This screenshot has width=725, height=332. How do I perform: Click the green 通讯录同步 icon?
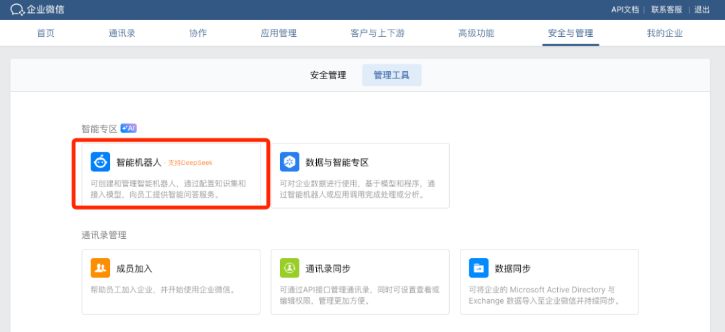289,268
